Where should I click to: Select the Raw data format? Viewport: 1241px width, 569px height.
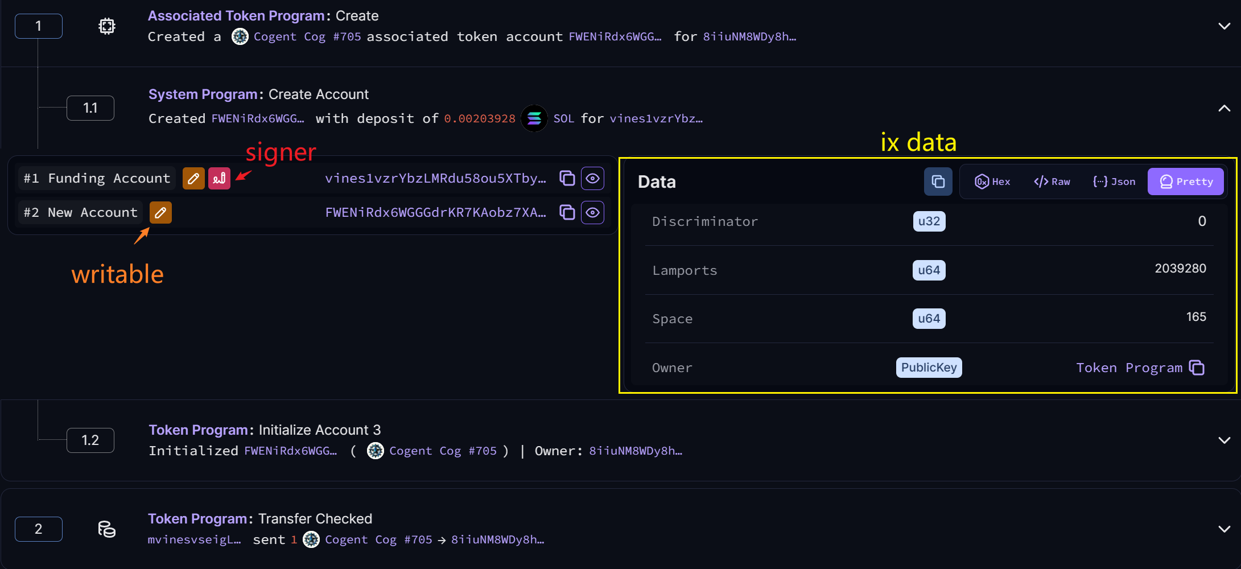1052,182
